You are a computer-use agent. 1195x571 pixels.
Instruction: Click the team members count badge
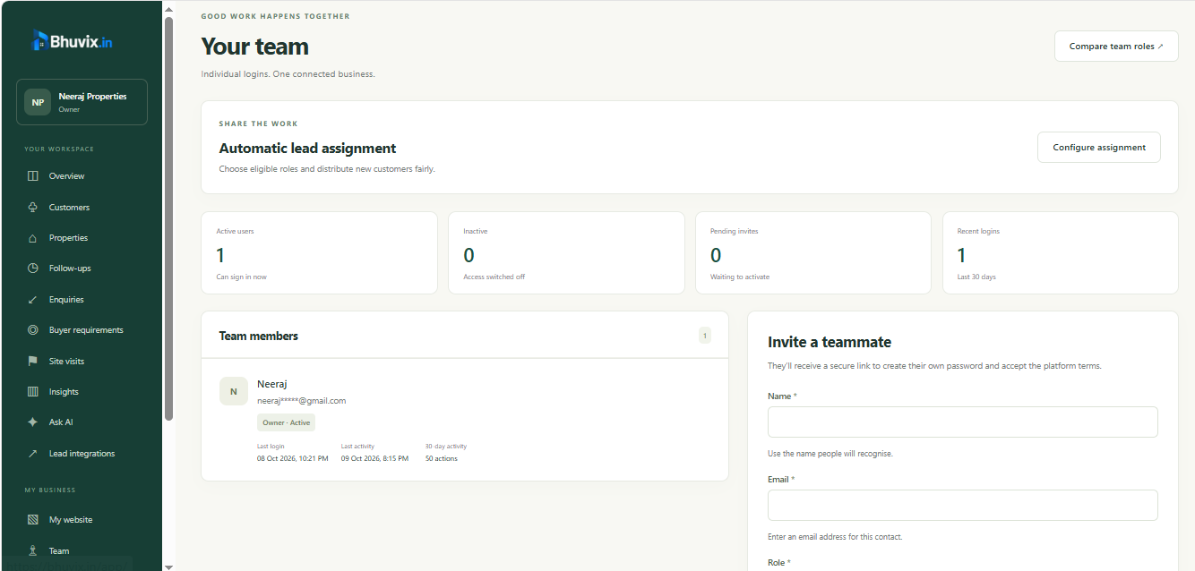click(705, 336)
